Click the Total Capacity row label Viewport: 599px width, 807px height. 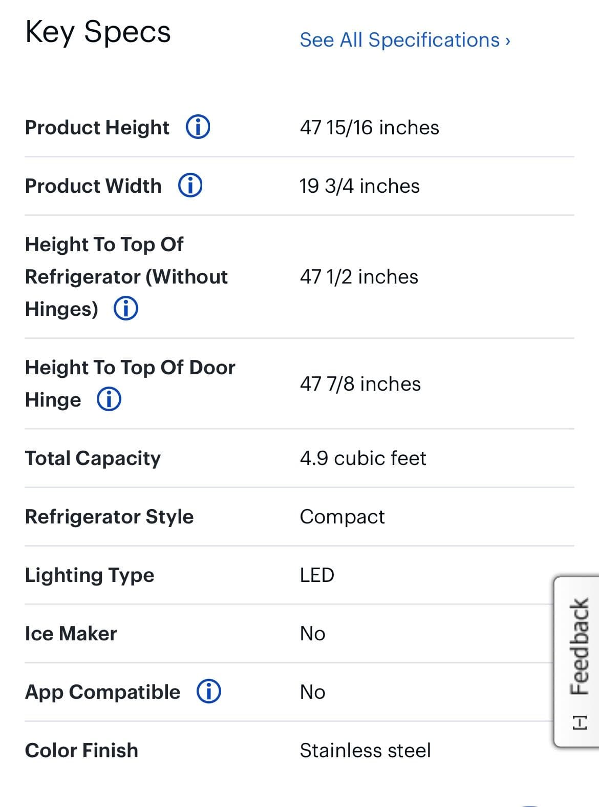[93, 458]
